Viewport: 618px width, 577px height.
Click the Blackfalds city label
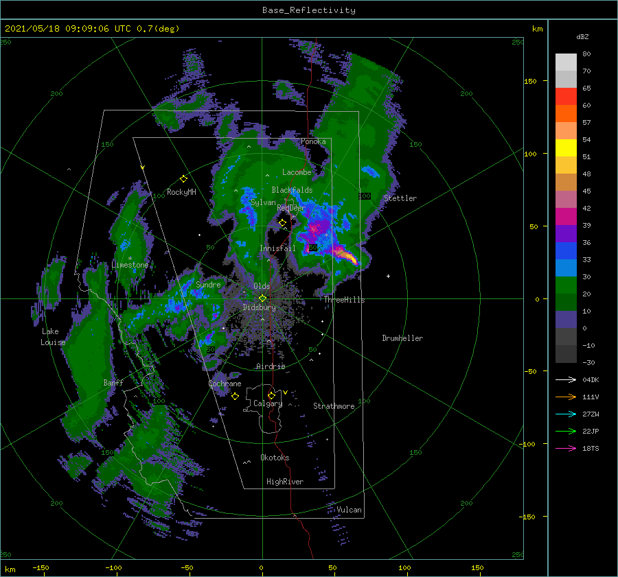[x=292, y=190]
